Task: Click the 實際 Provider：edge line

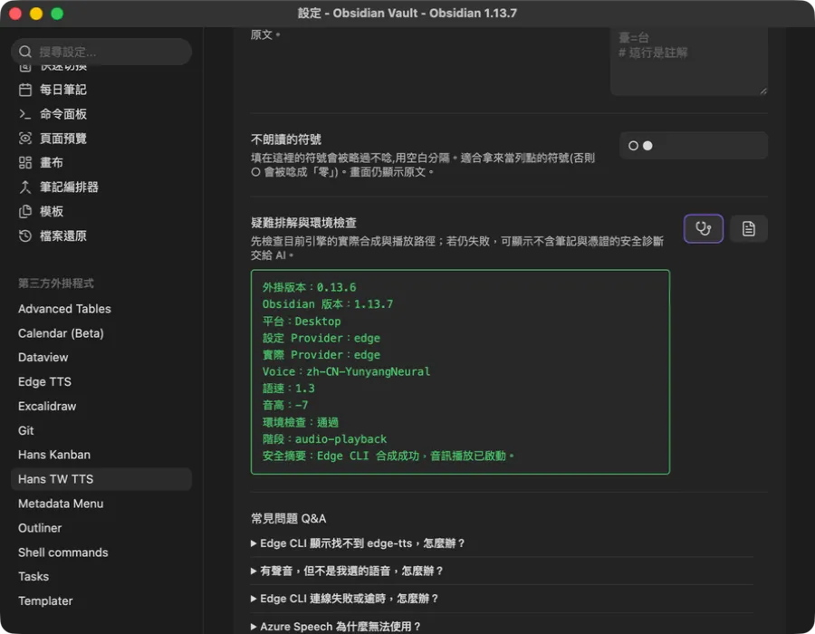Action: [321, 355]
